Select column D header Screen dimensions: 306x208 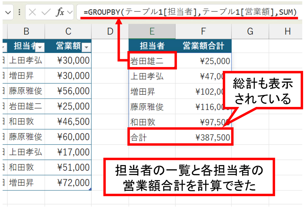[110, 32]
